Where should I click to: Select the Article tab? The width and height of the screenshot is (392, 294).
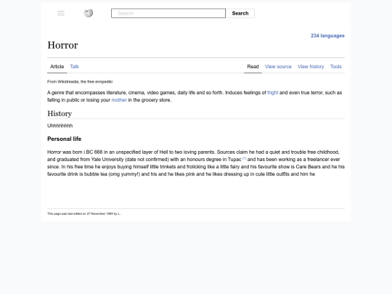(57, 67)
